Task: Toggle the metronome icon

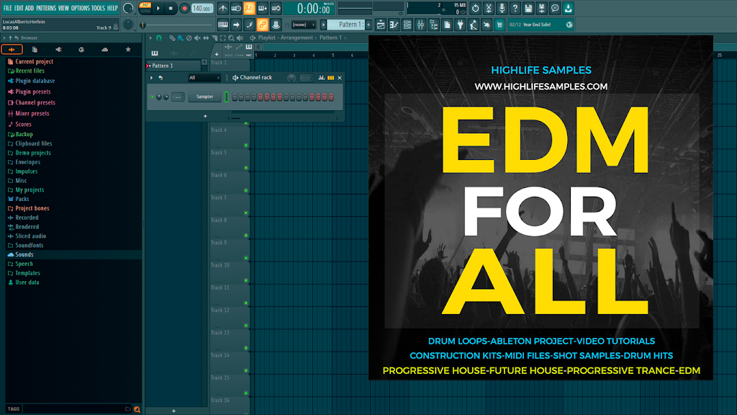Action: (223, 8)
